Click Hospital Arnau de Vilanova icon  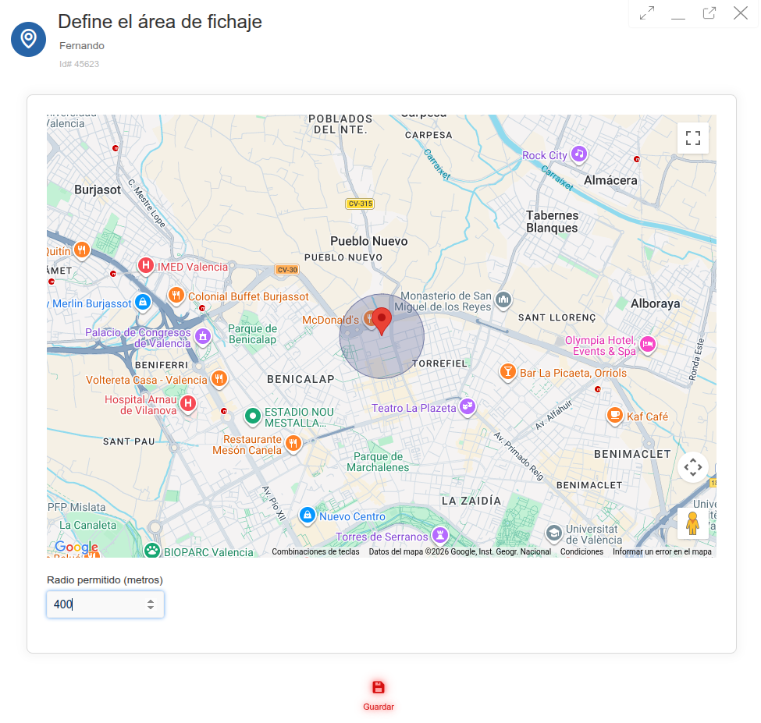(188, 403)
